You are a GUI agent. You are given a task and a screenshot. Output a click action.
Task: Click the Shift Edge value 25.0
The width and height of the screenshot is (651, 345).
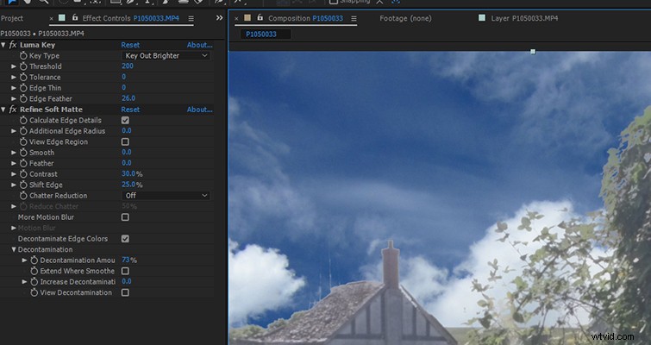128,185
